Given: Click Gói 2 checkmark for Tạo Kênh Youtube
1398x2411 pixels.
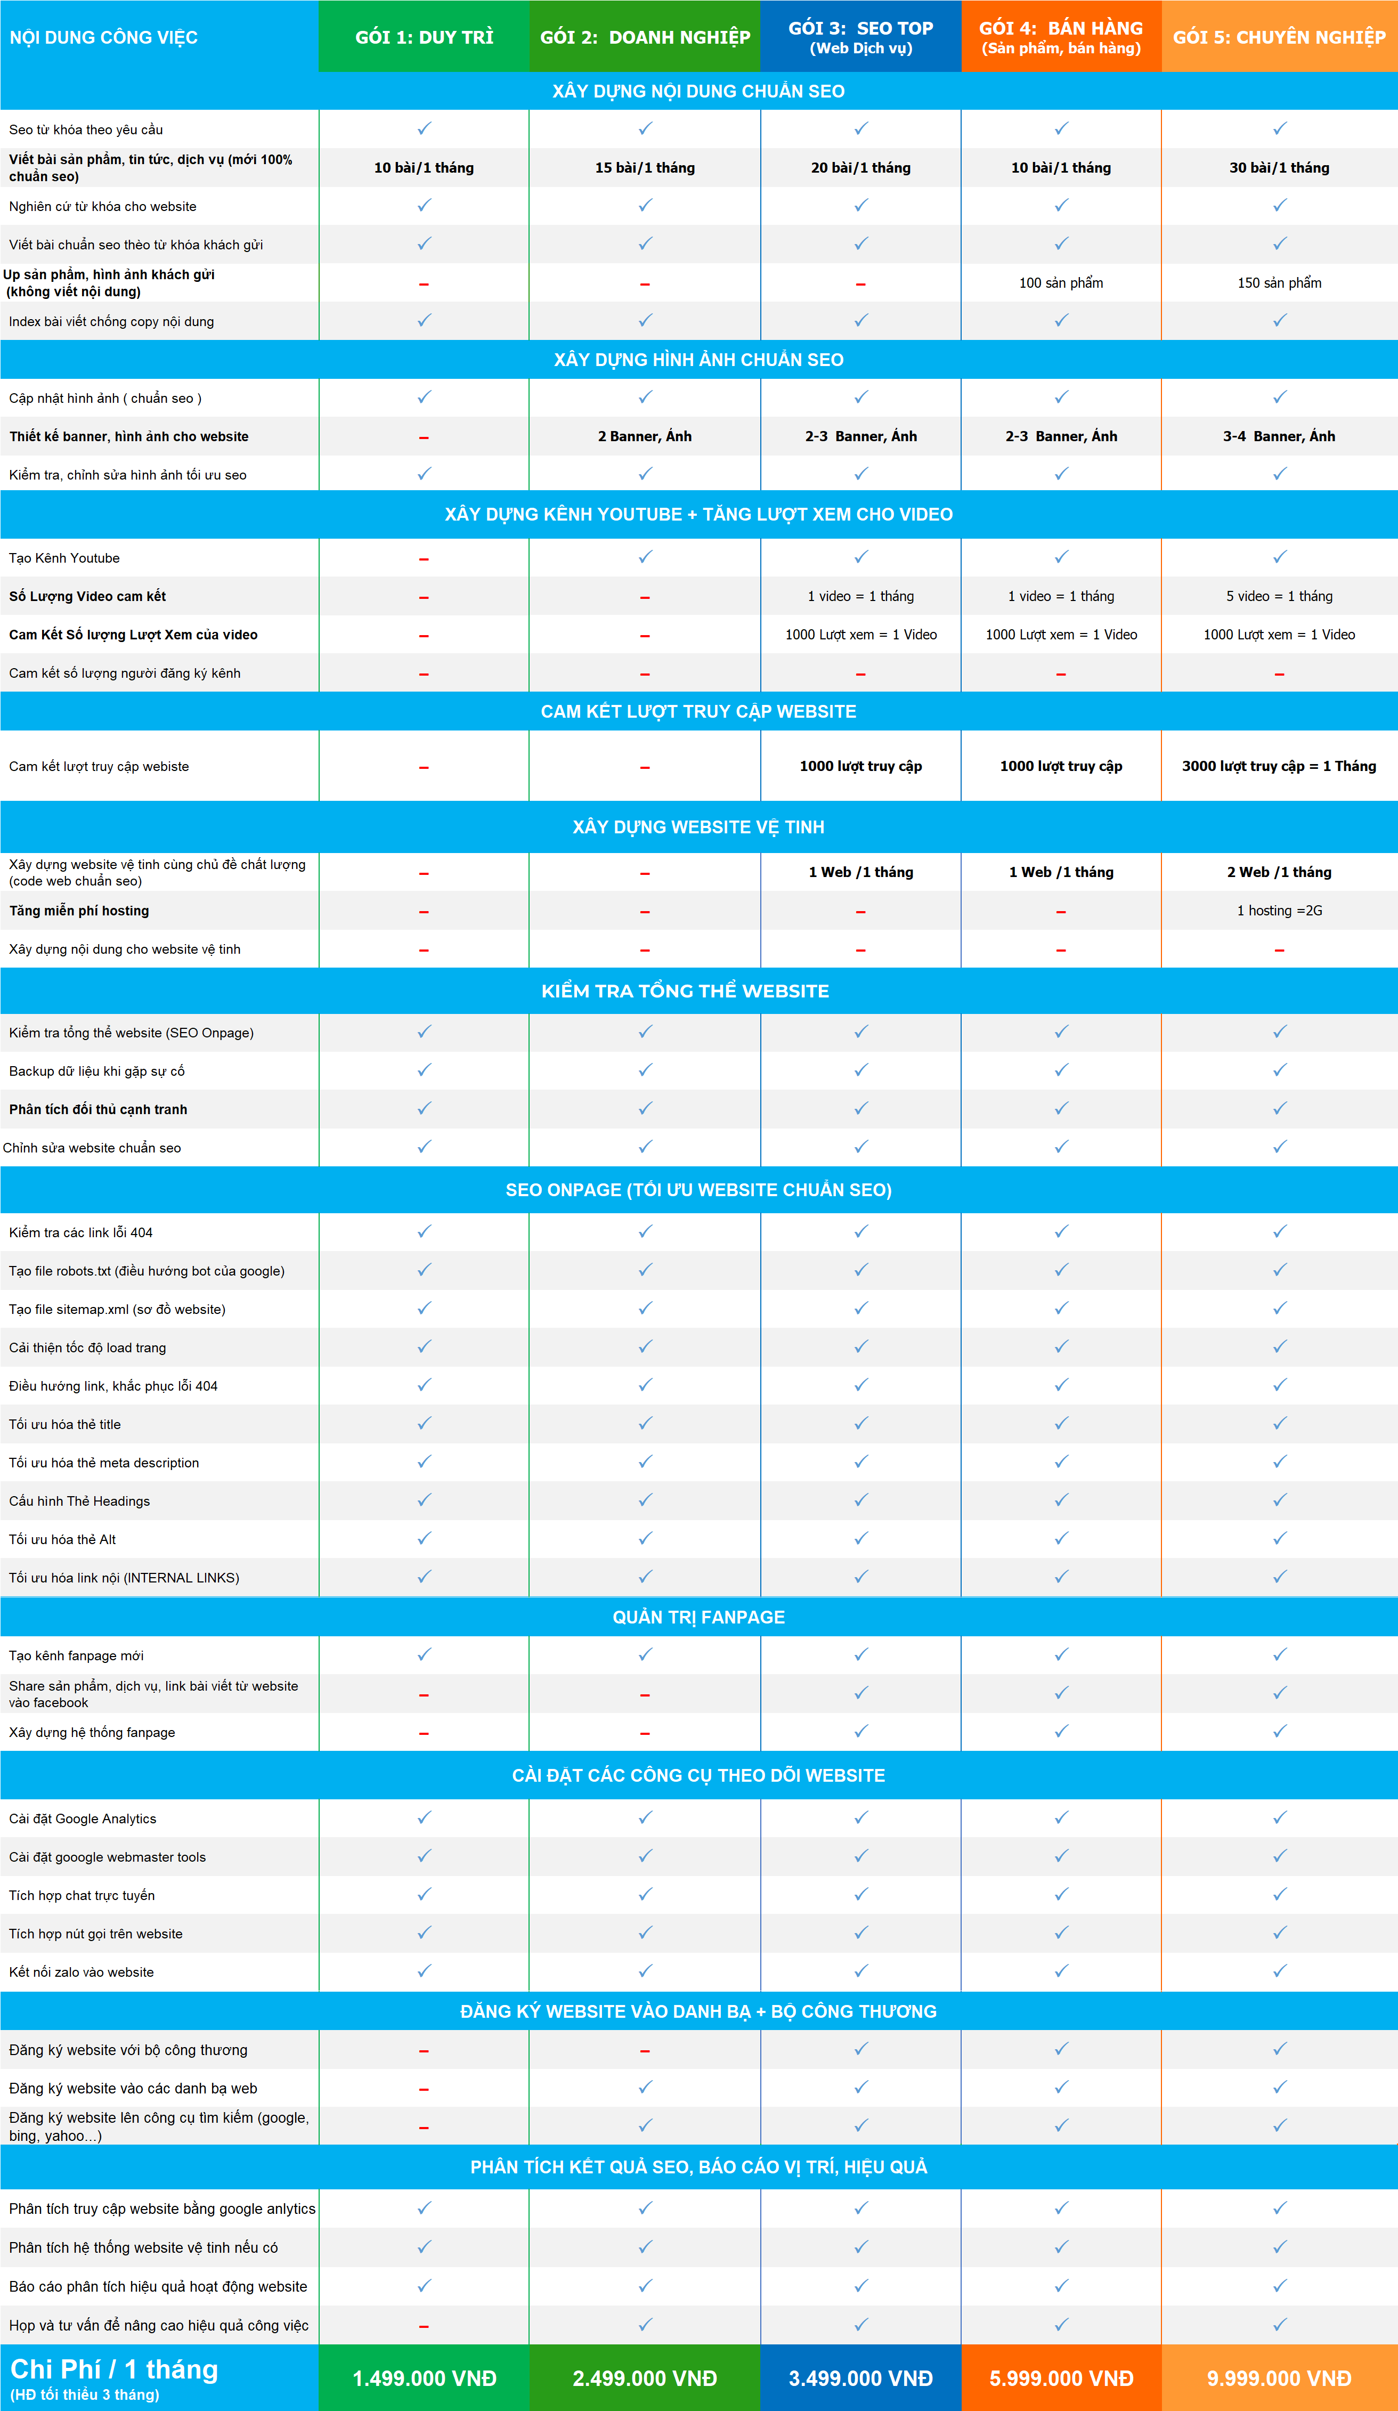Looking at the screenshot, I should click(645, 556).
